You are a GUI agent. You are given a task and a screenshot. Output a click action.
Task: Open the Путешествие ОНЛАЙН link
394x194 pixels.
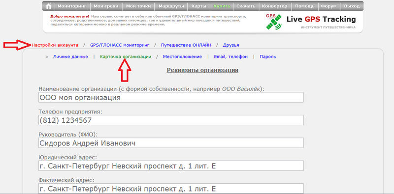coord(186,45)
